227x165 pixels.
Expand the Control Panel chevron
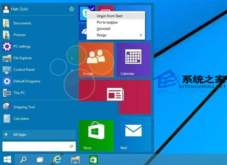72,70
